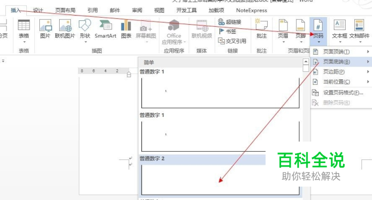Click the 书签 bookmark button
The image size is (372, 200).
[227, 31]
